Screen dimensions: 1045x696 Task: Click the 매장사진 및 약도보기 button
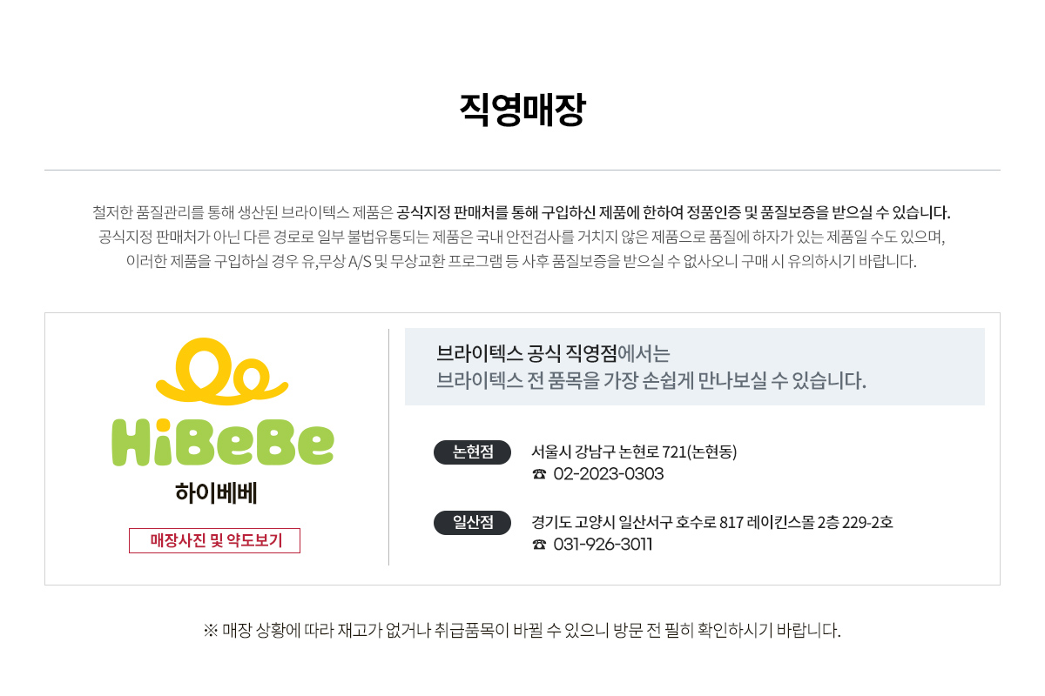coord(214,540)
